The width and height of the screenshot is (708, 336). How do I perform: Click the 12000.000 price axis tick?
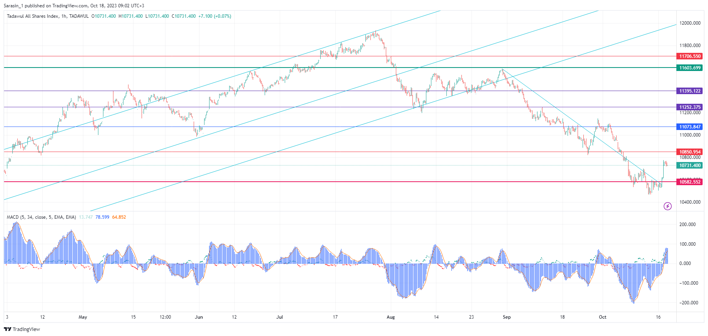pos(690,23)
